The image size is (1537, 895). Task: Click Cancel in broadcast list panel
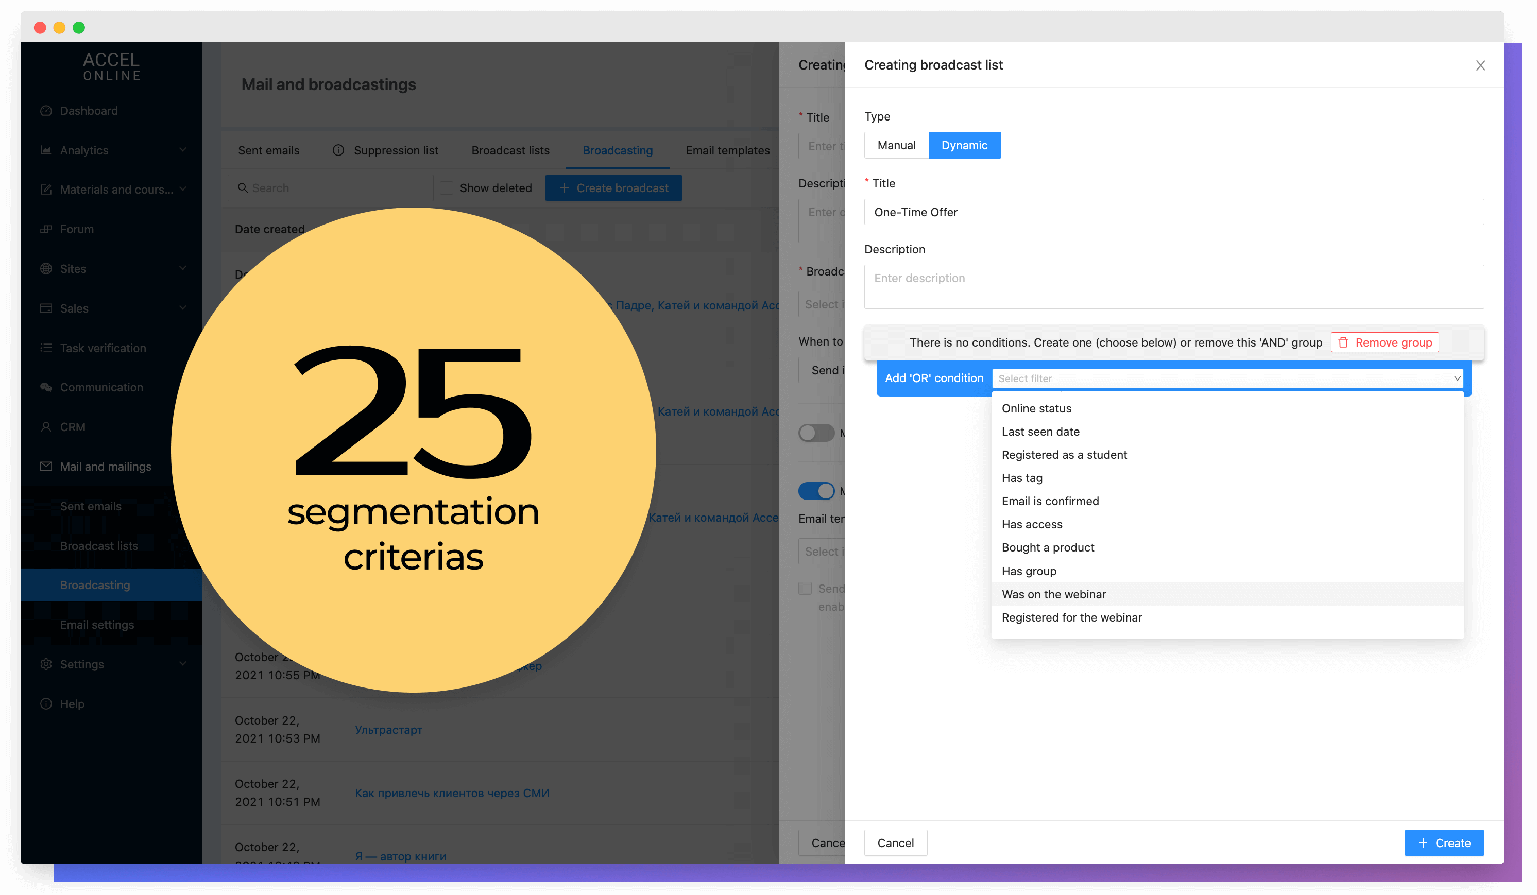[x=895, y=842]
